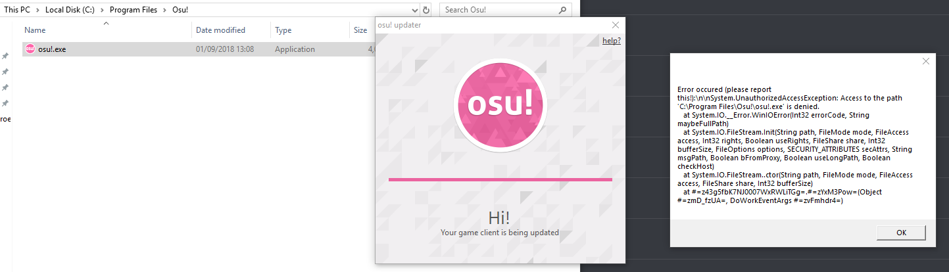Viewport: 949px width, 272px height.
Task: Click the Application type cell
Action: pyautogui.click(x=295, y=49)
